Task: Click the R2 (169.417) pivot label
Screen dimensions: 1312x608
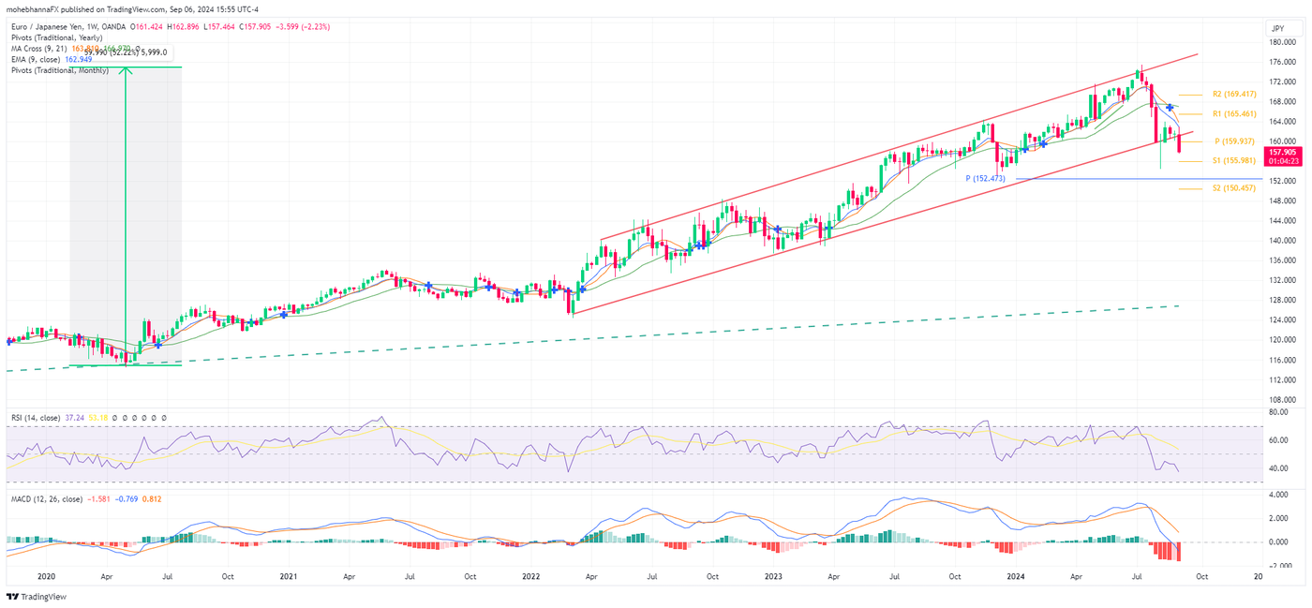Action: point(1234,94)
